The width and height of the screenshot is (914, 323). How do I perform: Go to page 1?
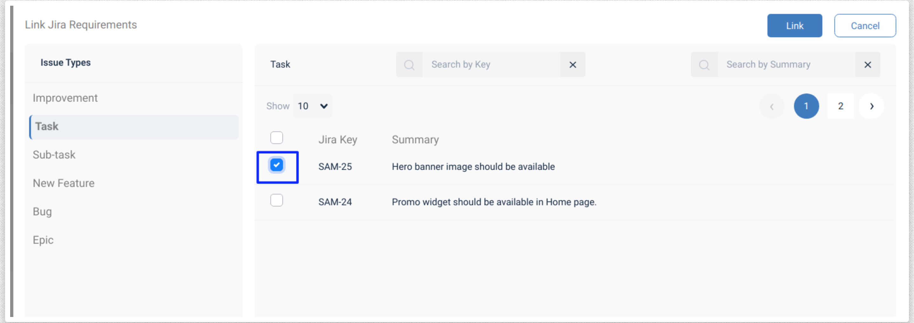pos(806,106)
